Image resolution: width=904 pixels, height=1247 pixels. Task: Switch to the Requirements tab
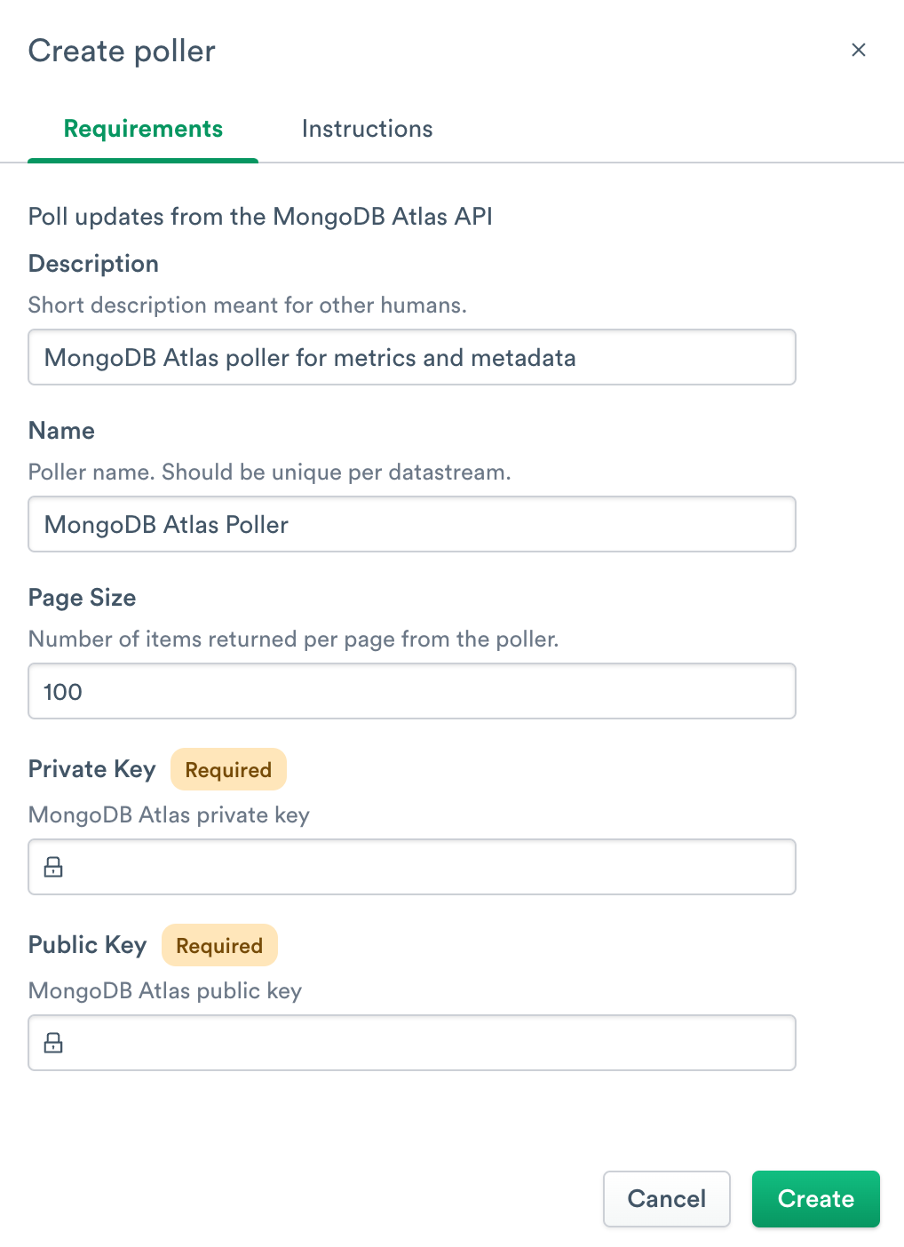[x=143, y=129]
